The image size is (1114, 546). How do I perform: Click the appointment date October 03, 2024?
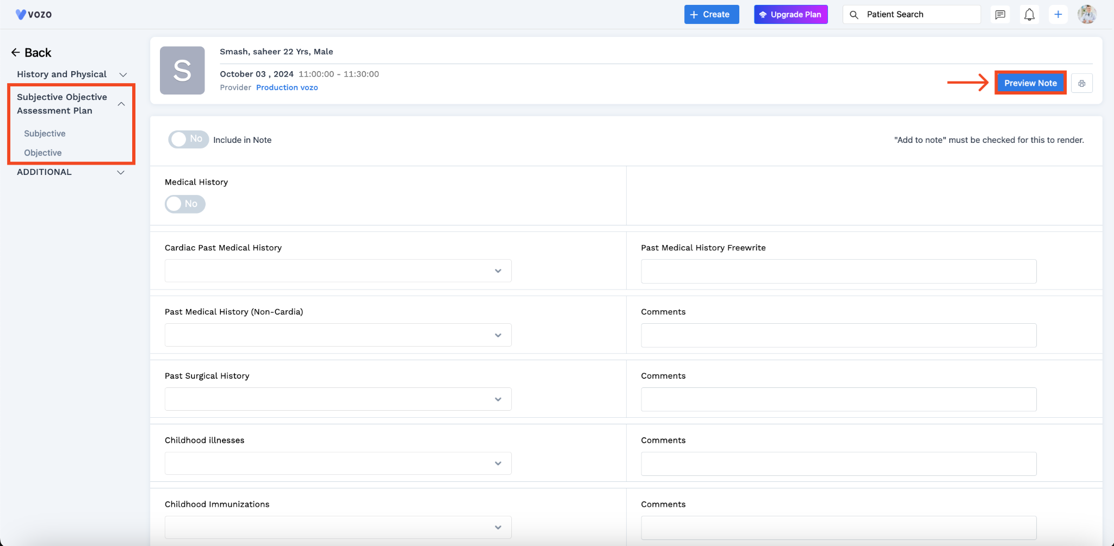coord(257,74)
